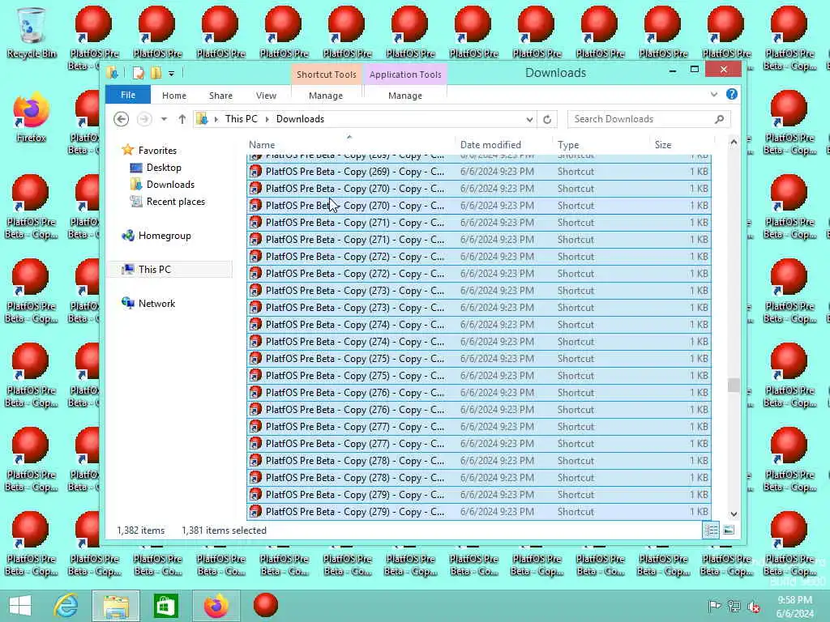Click network status tray icon
The image size is (830, 622).
(x=734, y=607)
